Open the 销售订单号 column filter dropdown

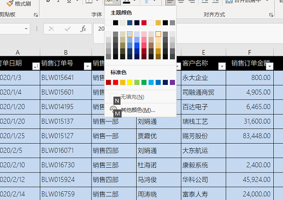pos(88,66)
